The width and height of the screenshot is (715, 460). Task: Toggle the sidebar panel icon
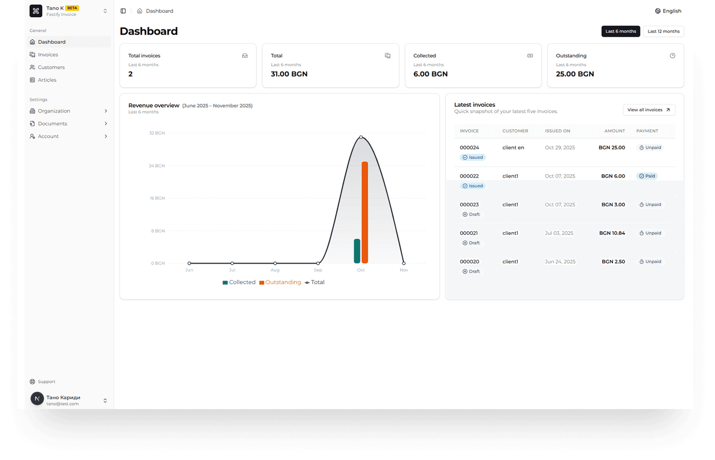click(123, 11)
